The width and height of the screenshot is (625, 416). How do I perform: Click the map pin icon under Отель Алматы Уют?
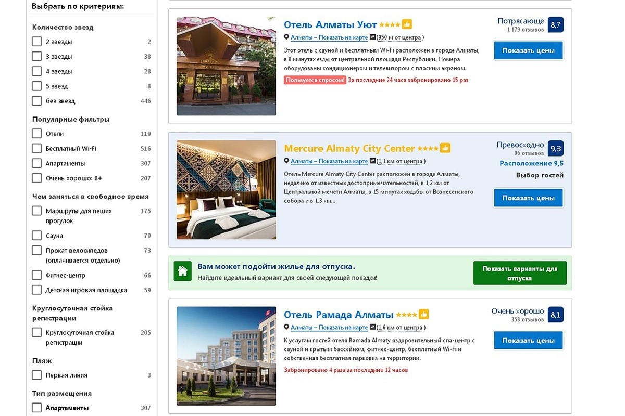(286, 37)
